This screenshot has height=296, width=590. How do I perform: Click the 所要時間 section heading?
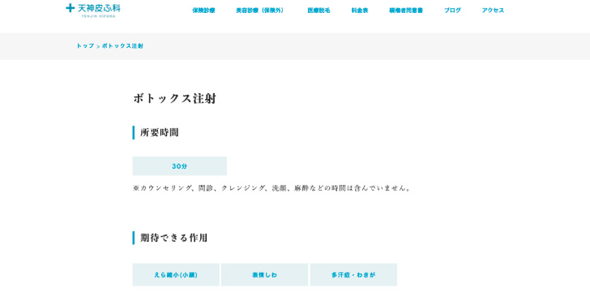[159, 132]
